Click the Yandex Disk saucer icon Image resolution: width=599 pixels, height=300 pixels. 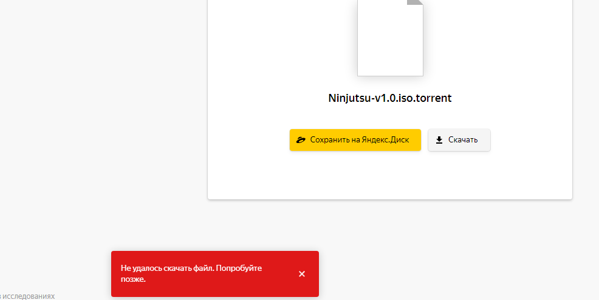click(x=301, y=140)
